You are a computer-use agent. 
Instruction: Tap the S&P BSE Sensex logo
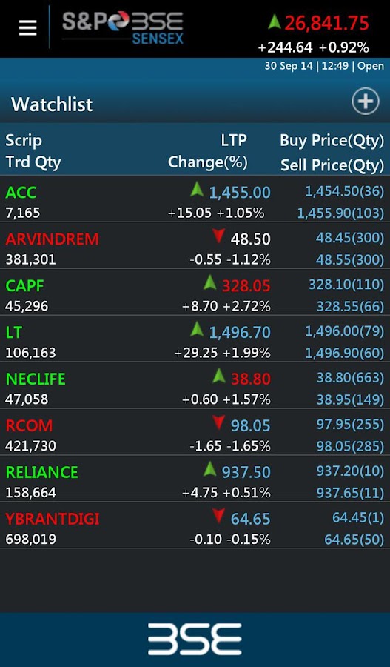click(123, 27)
